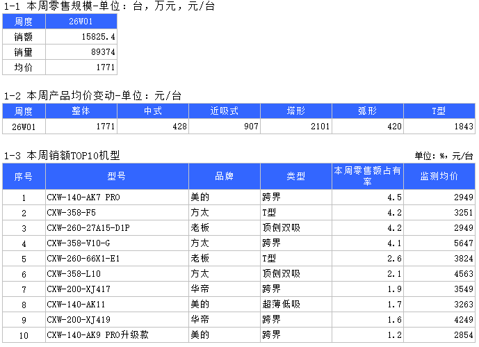
Task: Click the 品牌 column header
Action: 224,177
